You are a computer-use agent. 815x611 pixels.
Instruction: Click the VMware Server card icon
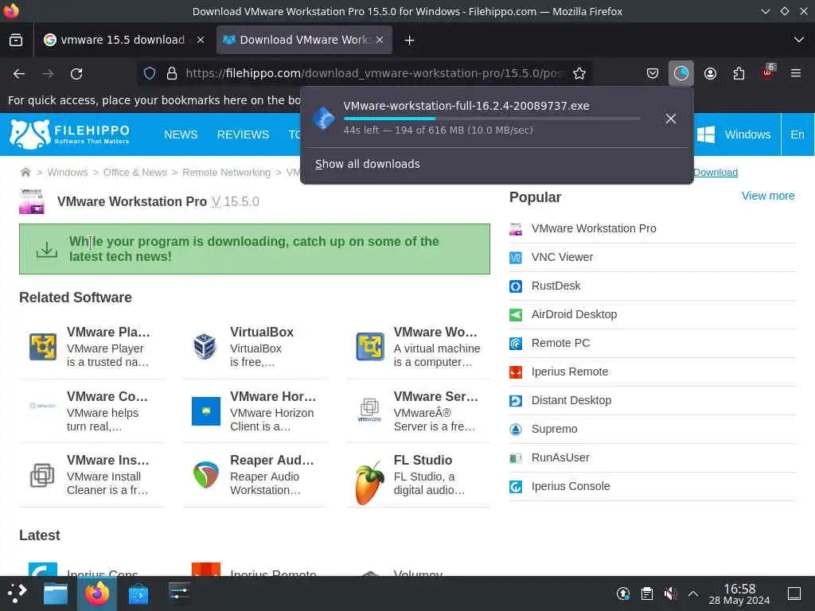click(x=369, y=410)
